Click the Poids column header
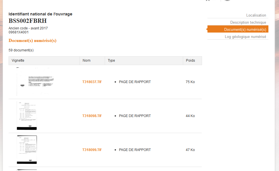The width and height of the screenshot is (279, 171). [190, 61]
